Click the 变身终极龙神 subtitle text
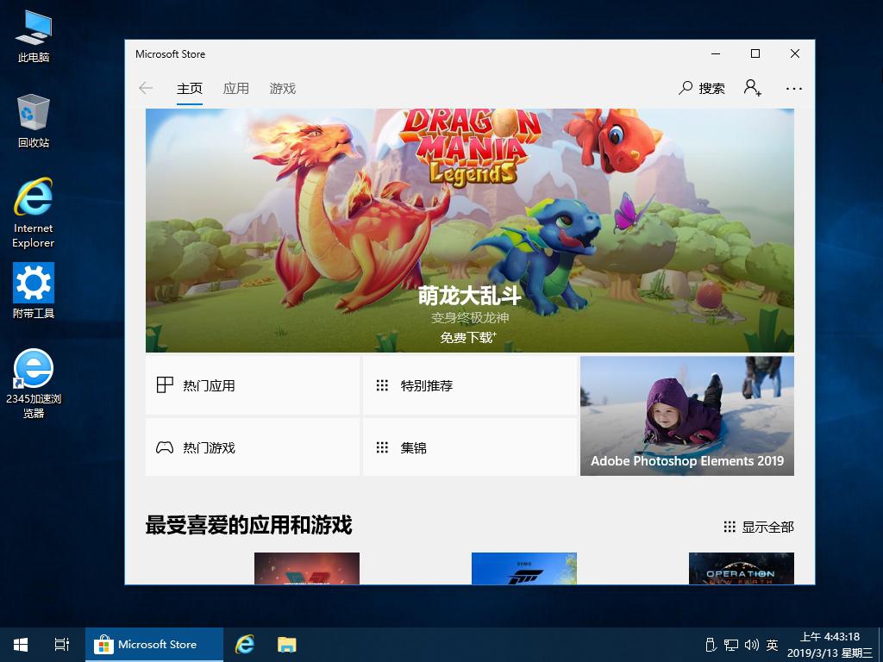This screenshot has height=662, width=883. pos(470,318)
